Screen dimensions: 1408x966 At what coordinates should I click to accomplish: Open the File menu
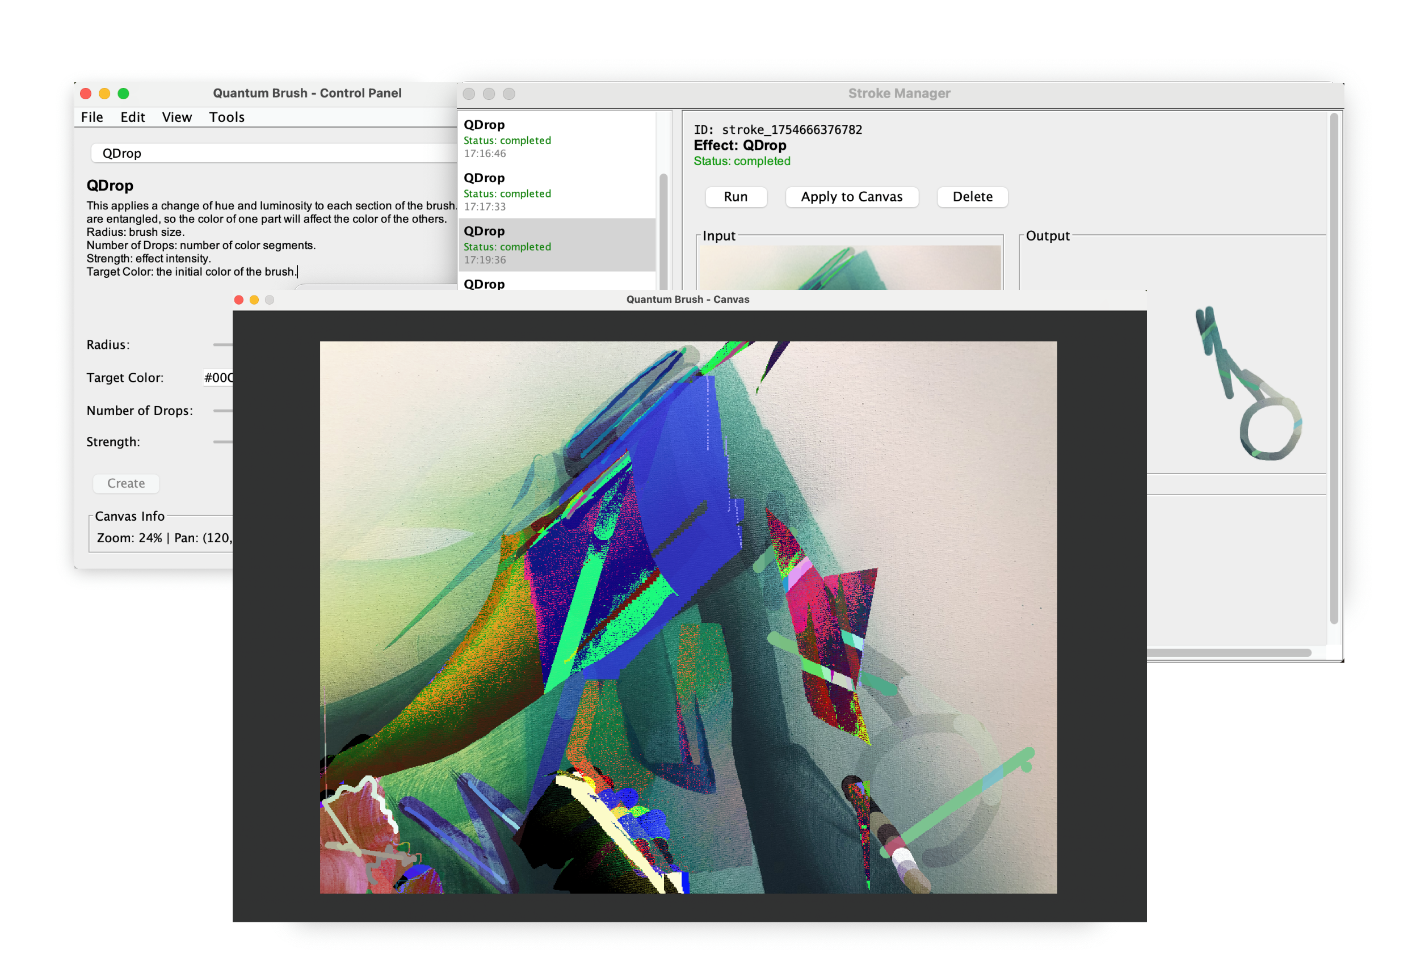(x=92, y=117)
